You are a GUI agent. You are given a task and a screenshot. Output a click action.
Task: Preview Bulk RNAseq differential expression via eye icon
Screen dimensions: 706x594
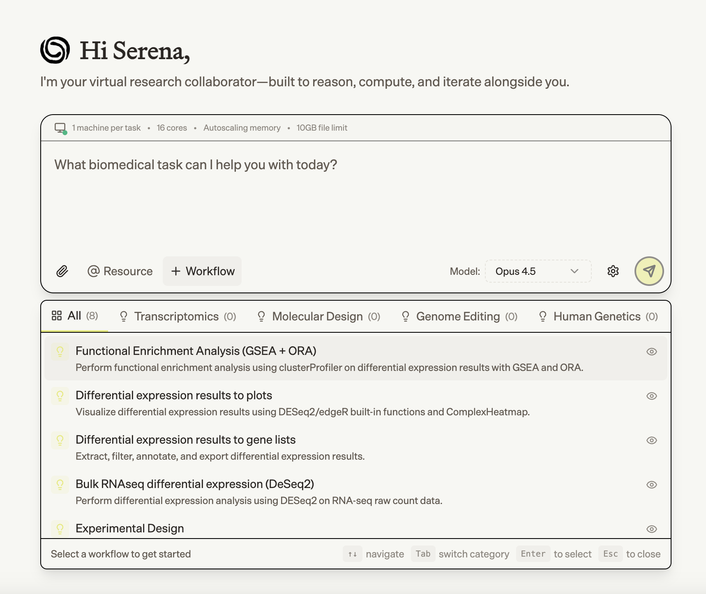pos(651,485)
